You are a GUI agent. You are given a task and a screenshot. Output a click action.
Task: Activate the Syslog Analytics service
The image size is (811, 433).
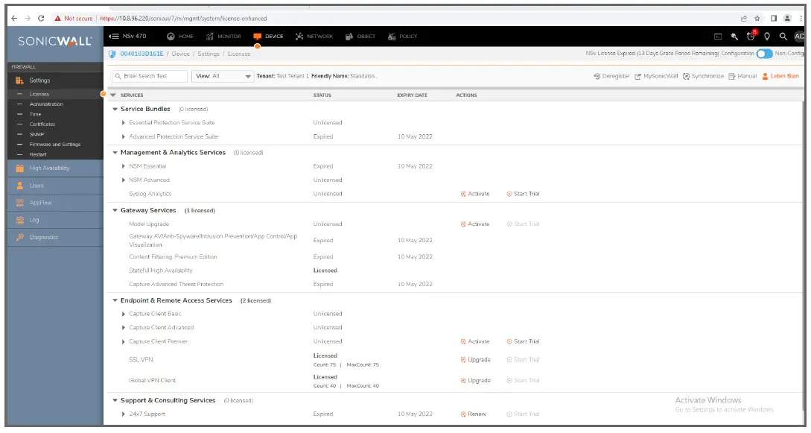click(x=477, y=193)
